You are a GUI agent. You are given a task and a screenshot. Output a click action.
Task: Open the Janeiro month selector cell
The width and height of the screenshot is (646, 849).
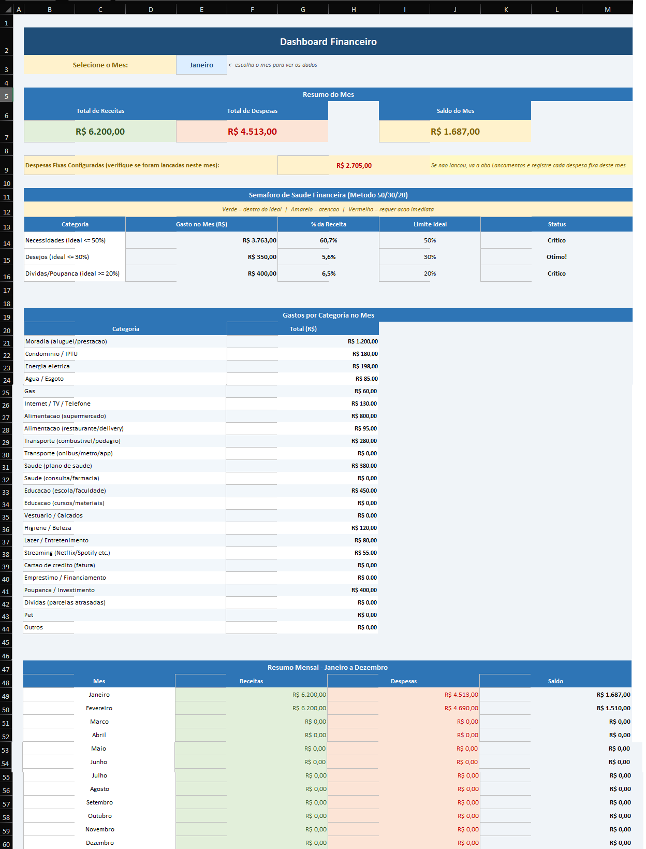(201, 65)
